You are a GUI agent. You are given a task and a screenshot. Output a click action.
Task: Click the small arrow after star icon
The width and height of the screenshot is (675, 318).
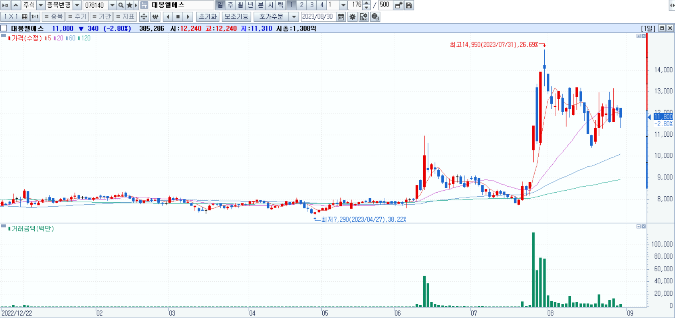[136, 5]
